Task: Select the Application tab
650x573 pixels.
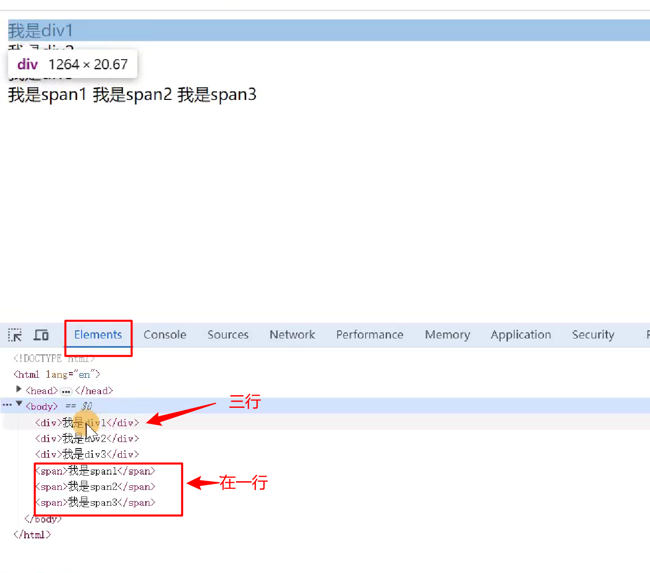Action: pyautogui.click(x=521, y=335)
